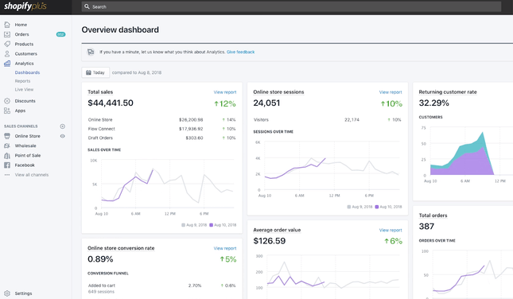Click the Facebook channel icon
513x299 pixels.
click(7, 165)
